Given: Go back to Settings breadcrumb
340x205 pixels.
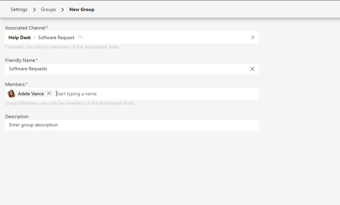Looking at the screenshot, I should coord(19,9).
